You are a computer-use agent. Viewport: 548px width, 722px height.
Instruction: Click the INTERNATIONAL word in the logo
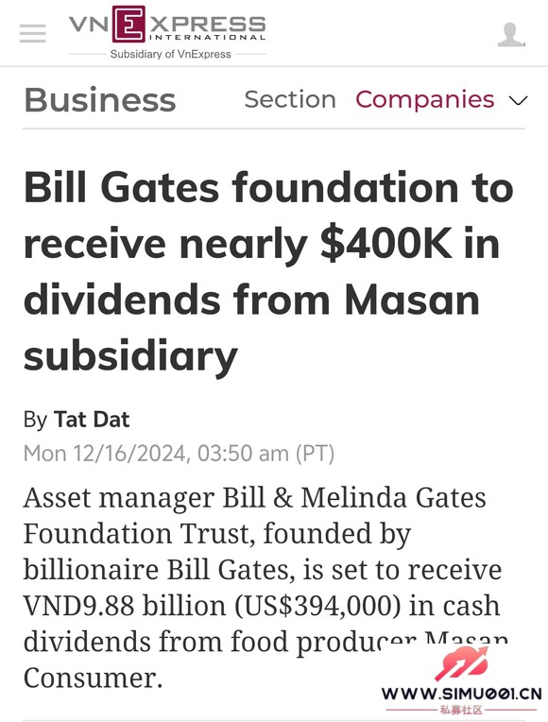coord(207,37)
